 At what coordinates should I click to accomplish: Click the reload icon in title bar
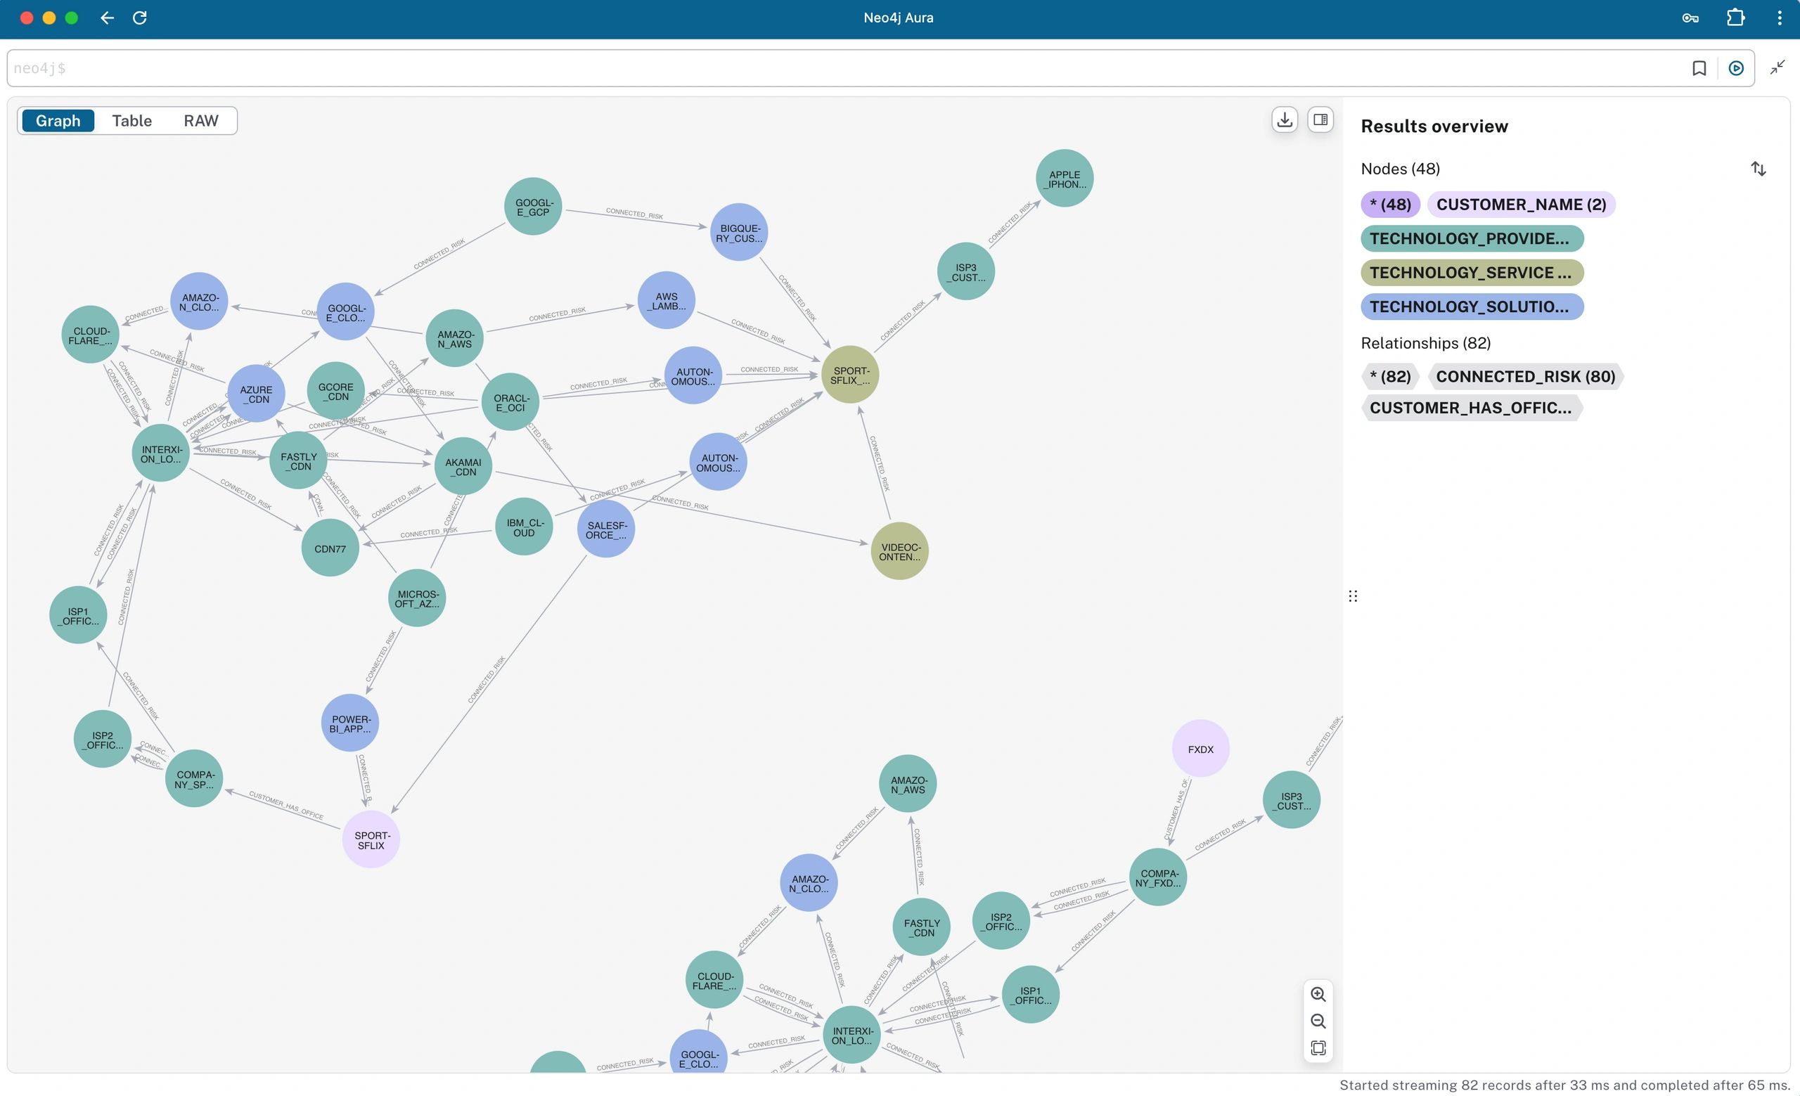(x=139, y=18)
